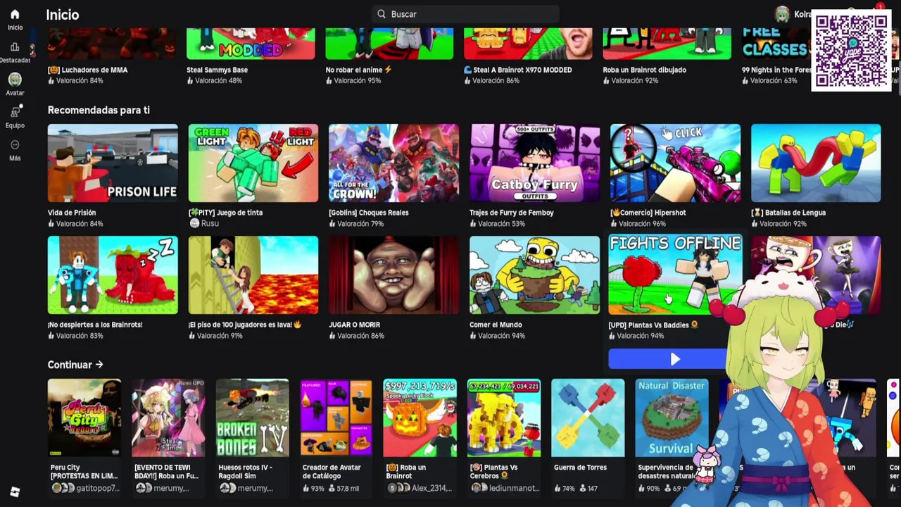The image size is (901, 507).
Task: Open the Steal Sammys Base MODDED thumbnail
Action: [251, 44]
